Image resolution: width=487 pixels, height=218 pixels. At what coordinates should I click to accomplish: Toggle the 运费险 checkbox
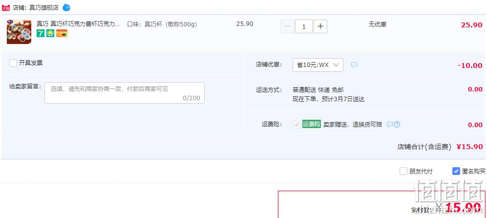pos(296,124)
